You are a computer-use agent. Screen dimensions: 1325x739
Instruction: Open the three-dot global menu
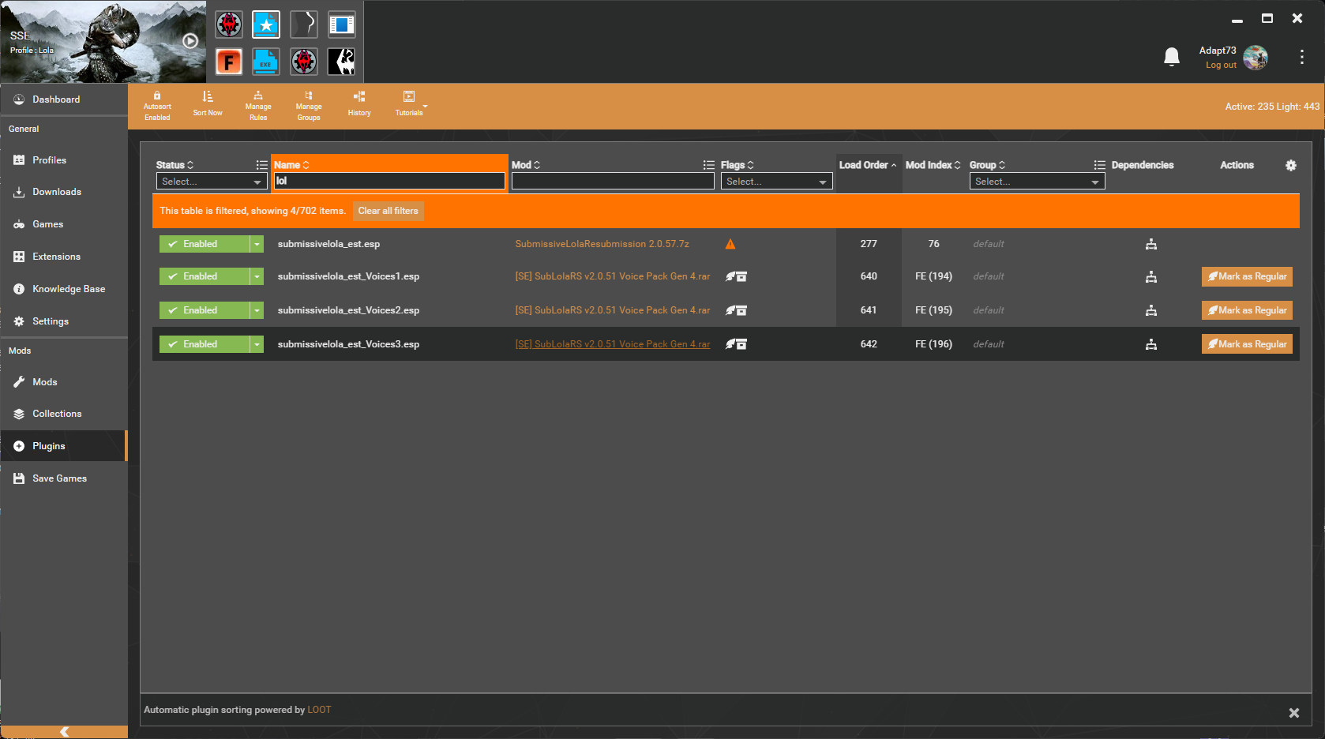tap(1302, 57)
